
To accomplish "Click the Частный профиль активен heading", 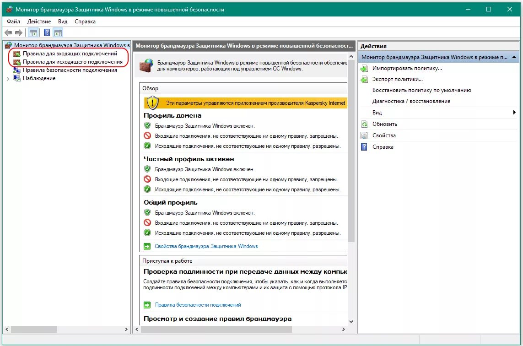I will coord(189,159).
